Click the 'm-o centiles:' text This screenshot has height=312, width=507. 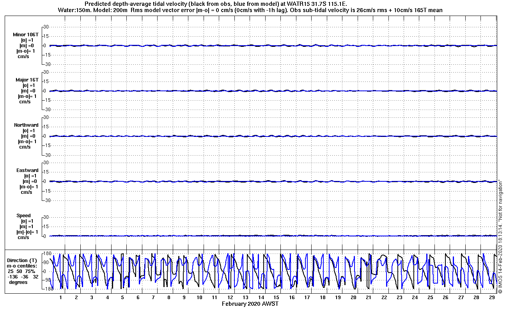(x=23, y=266)
